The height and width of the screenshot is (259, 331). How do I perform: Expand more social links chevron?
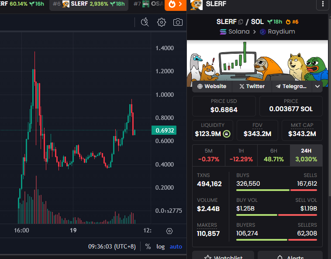(317, 86)
